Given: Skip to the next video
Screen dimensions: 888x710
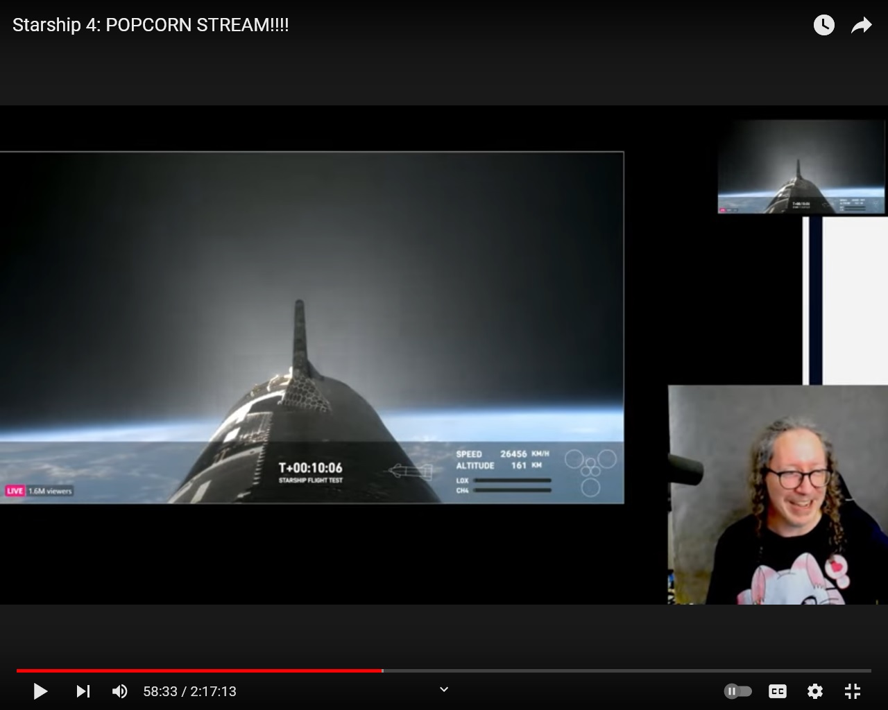Looking at the screenshot, I should 83,691.
